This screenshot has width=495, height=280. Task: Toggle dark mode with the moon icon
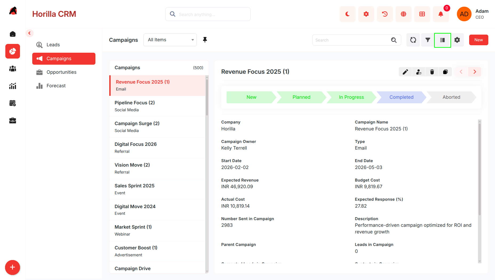(x=347, y=14)
